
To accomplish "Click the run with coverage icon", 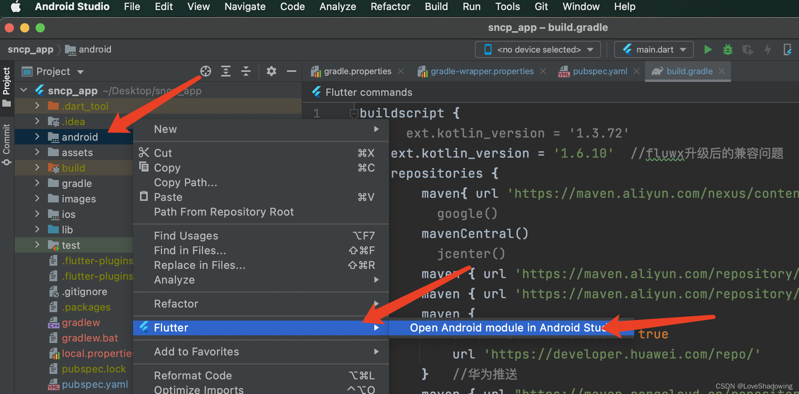I will click(748, 49).
